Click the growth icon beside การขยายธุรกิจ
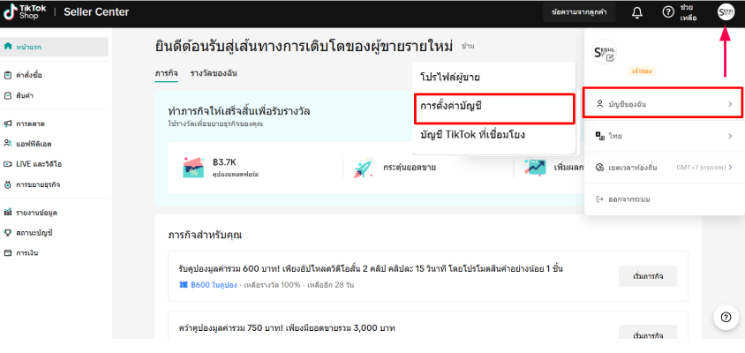This screenshot has height=353, width=745. point(8,184)
